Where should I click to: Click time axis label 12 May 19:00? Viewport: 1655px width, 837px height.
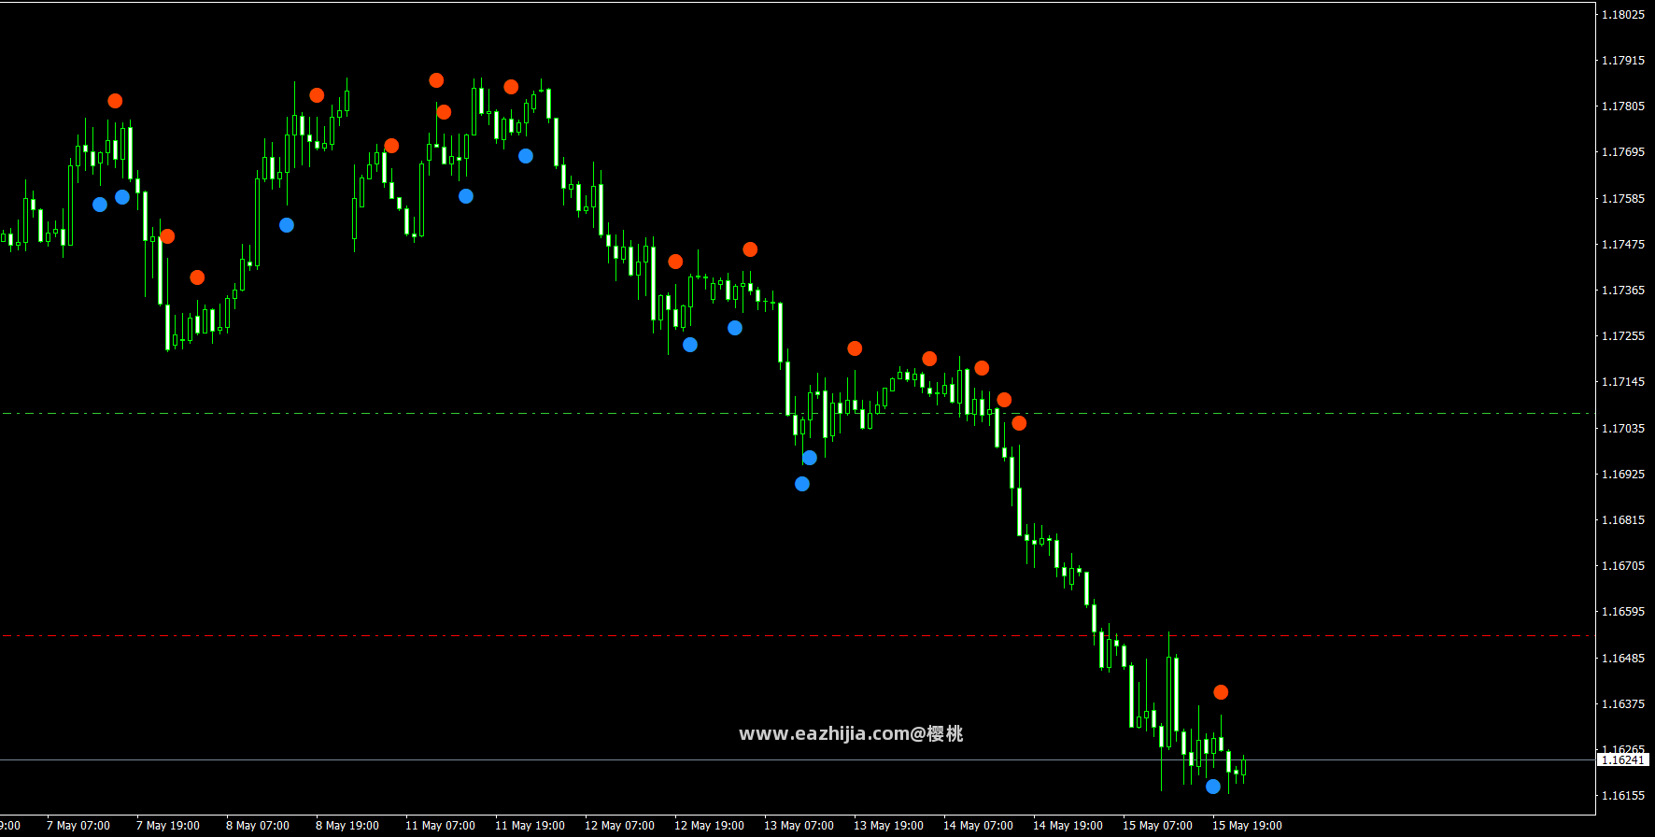(709, 826)
